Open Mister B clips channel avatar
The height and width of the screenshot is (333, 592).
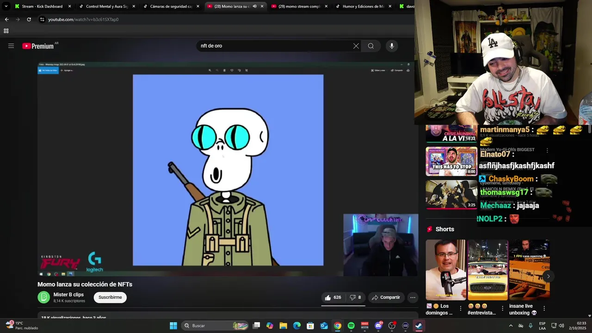tap(43, 297)
